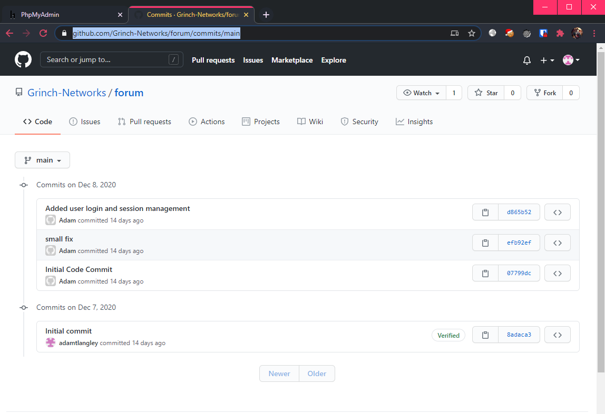Click the site lock icon in address bar
This screenshot has height=414, width=605.
pyautogui.click(x=64, y=33)
